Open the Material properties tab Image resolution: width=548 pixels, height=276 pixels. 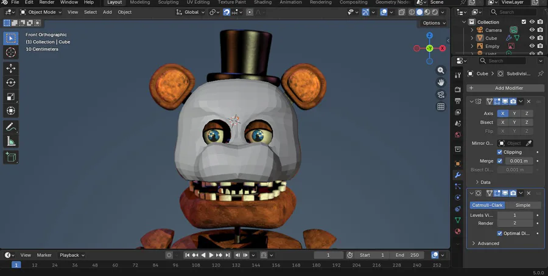(x=457, y=231)
